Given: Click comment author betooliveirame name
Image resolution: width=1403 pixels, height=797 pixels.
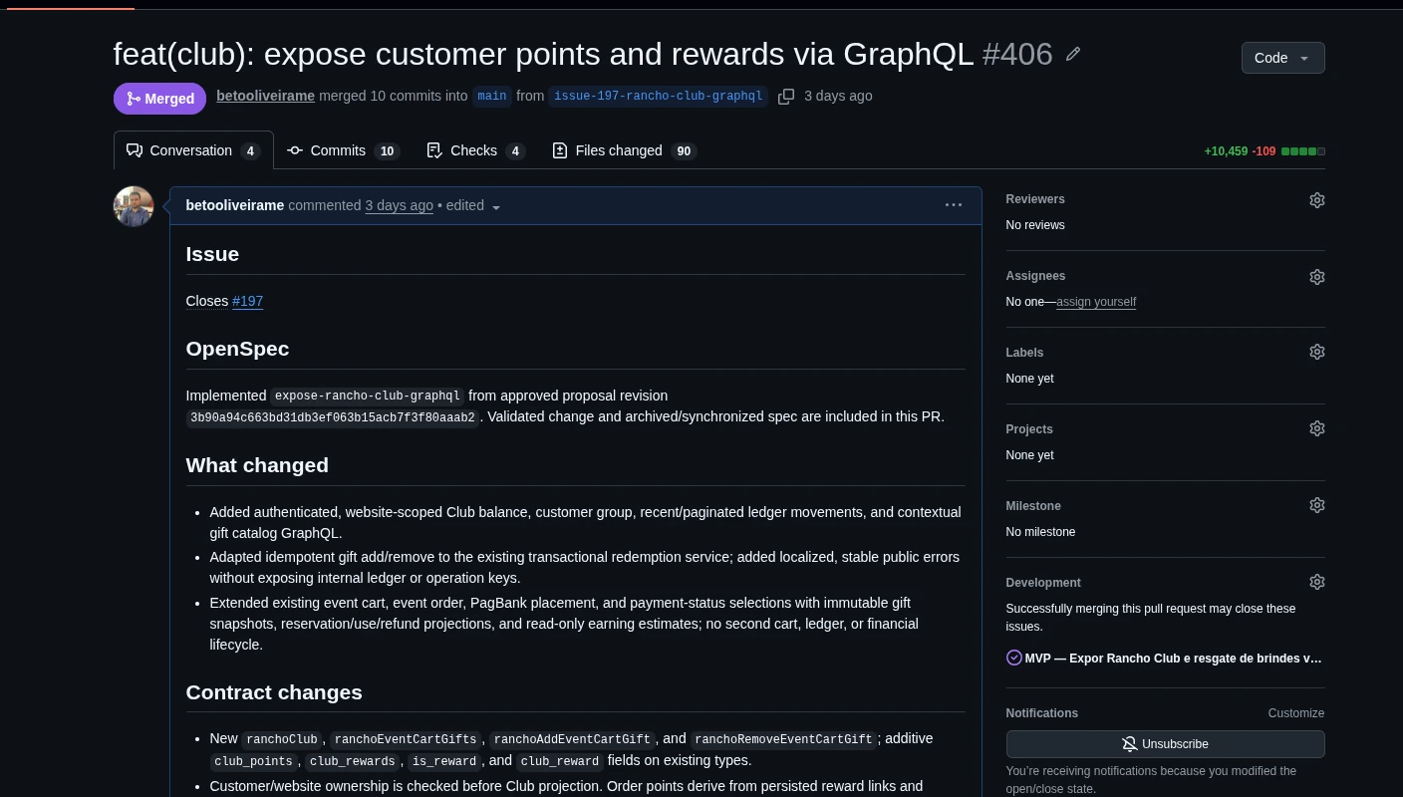Looking at the screenshot, I should click(235, 205).
